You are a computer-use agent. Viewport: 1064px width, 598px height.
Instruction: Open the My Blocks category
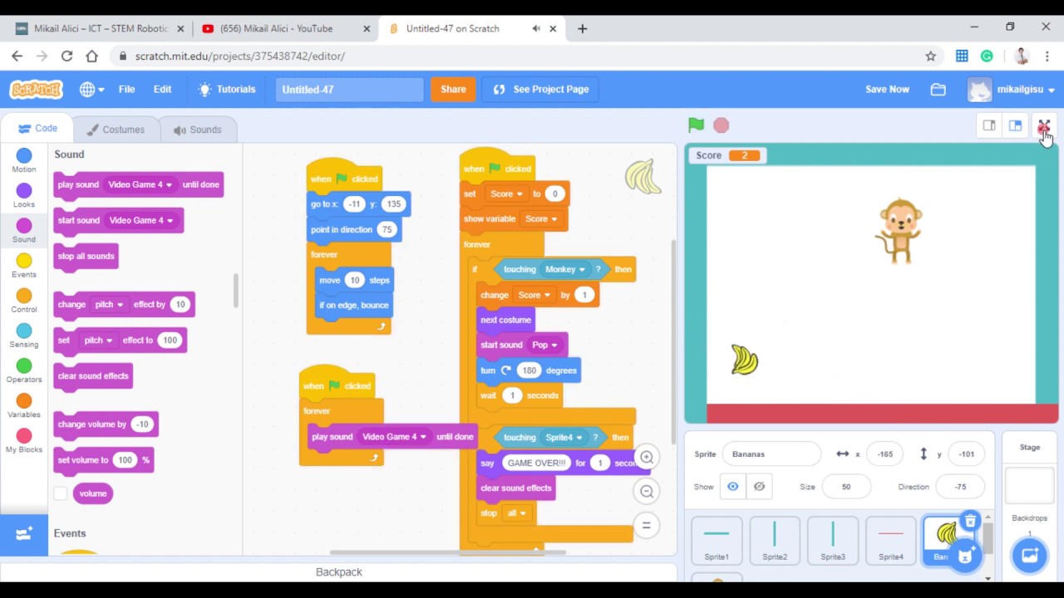tap(24, 440)
